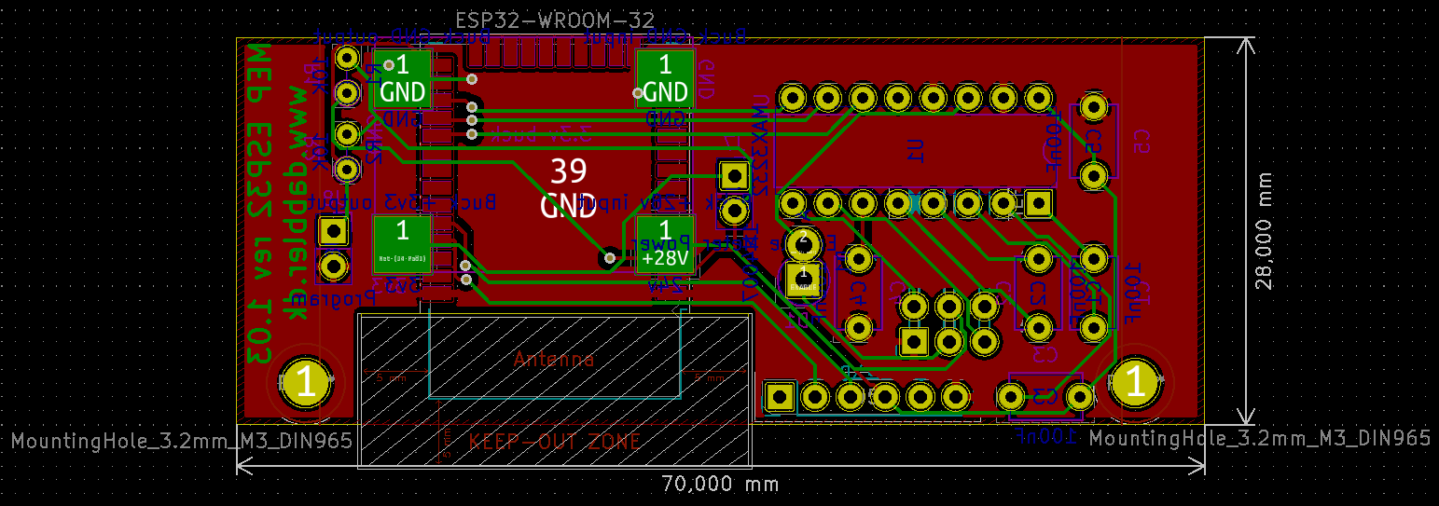1439x506 pixels.
Task: Click the 70,000 mm width dimension
Action: click(719, 484)
